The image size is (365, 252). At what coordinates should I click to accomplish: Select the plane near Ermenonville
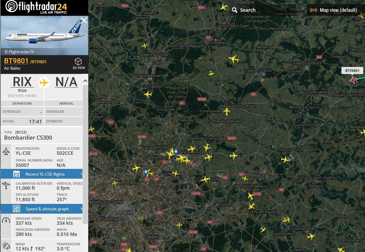pos(227,111)
